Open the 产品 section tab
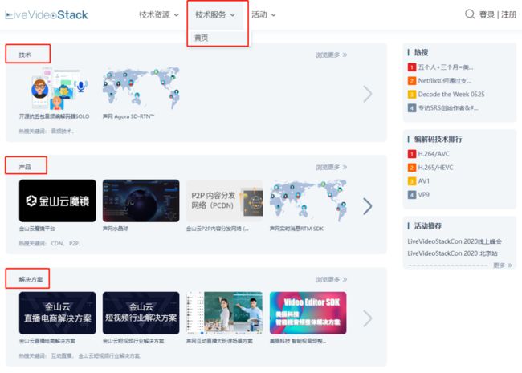Screen dimensions: 522x373 click(x=25, y=167)
